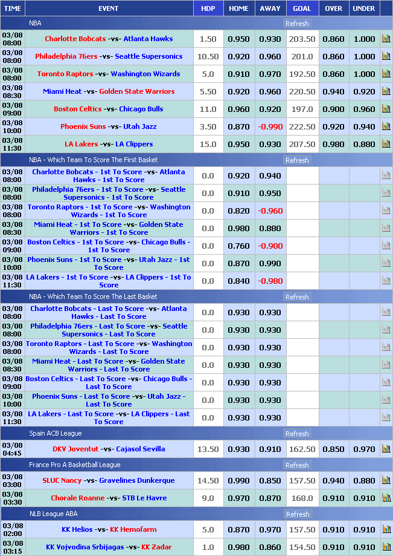
Task: Click greyed chart icon in Charlotte Bobcats Last To Score row
Action: 386,312
